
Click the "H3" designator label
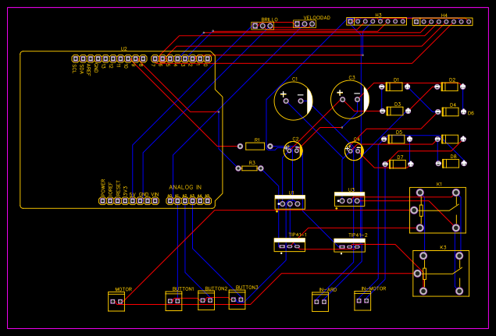(378, 15)
